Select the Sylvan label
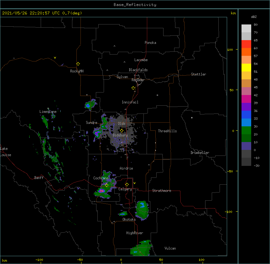 click(x=122, y=77)
